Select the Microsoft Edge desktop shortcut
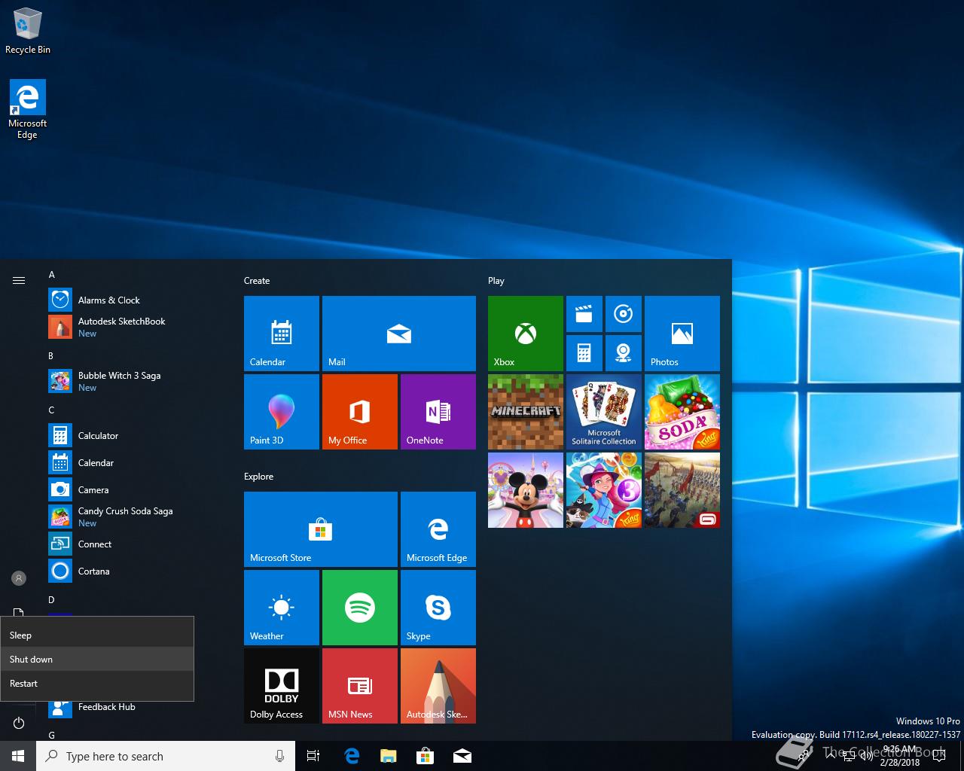This screenshot has height=771, width=964. point(28,109)
